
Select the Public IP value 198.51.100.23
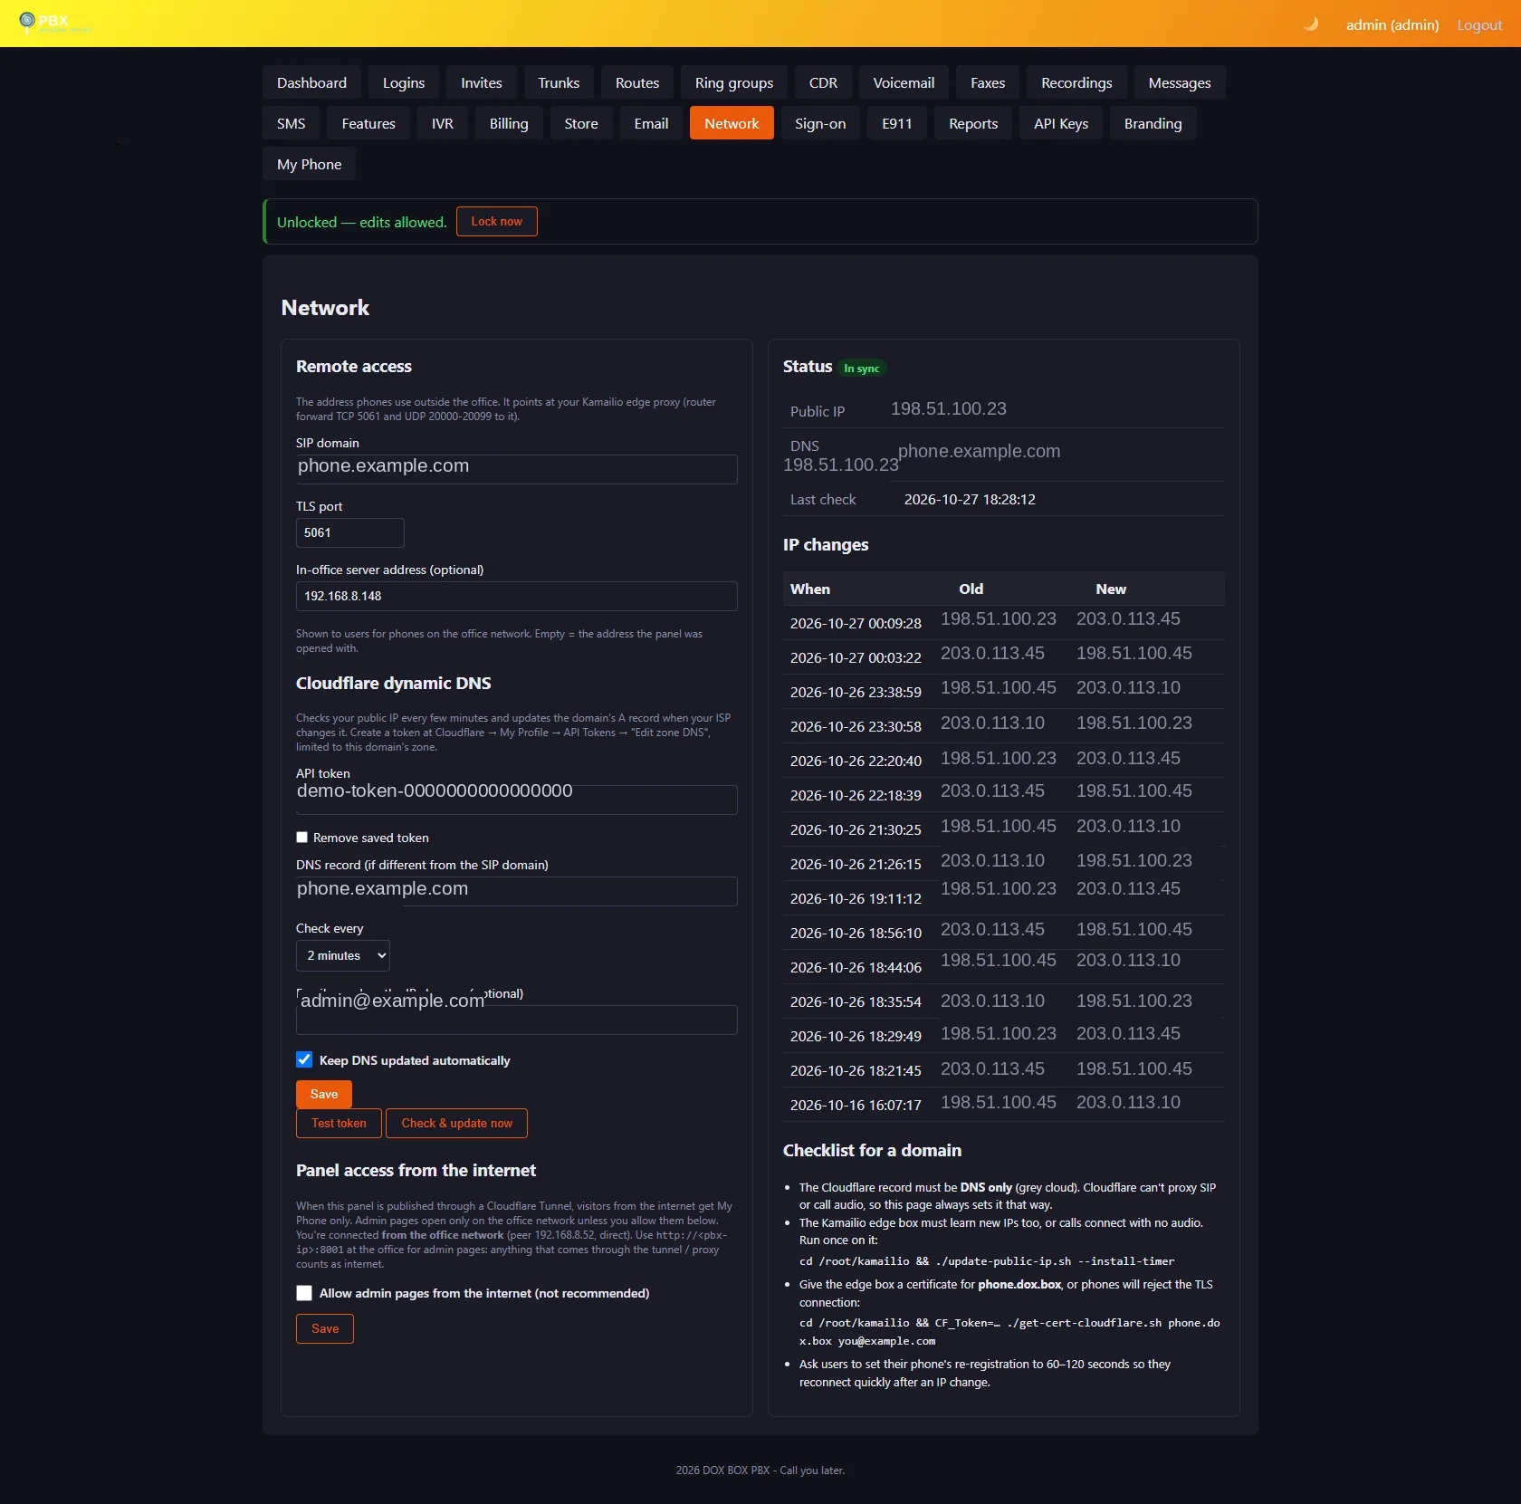949,408
